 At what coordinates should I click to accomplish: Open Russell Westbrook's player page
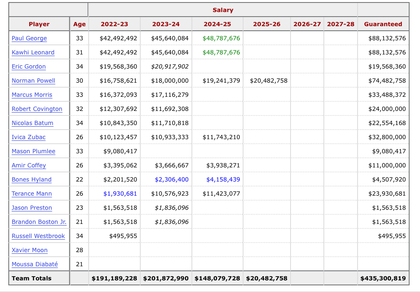point(38,236)
